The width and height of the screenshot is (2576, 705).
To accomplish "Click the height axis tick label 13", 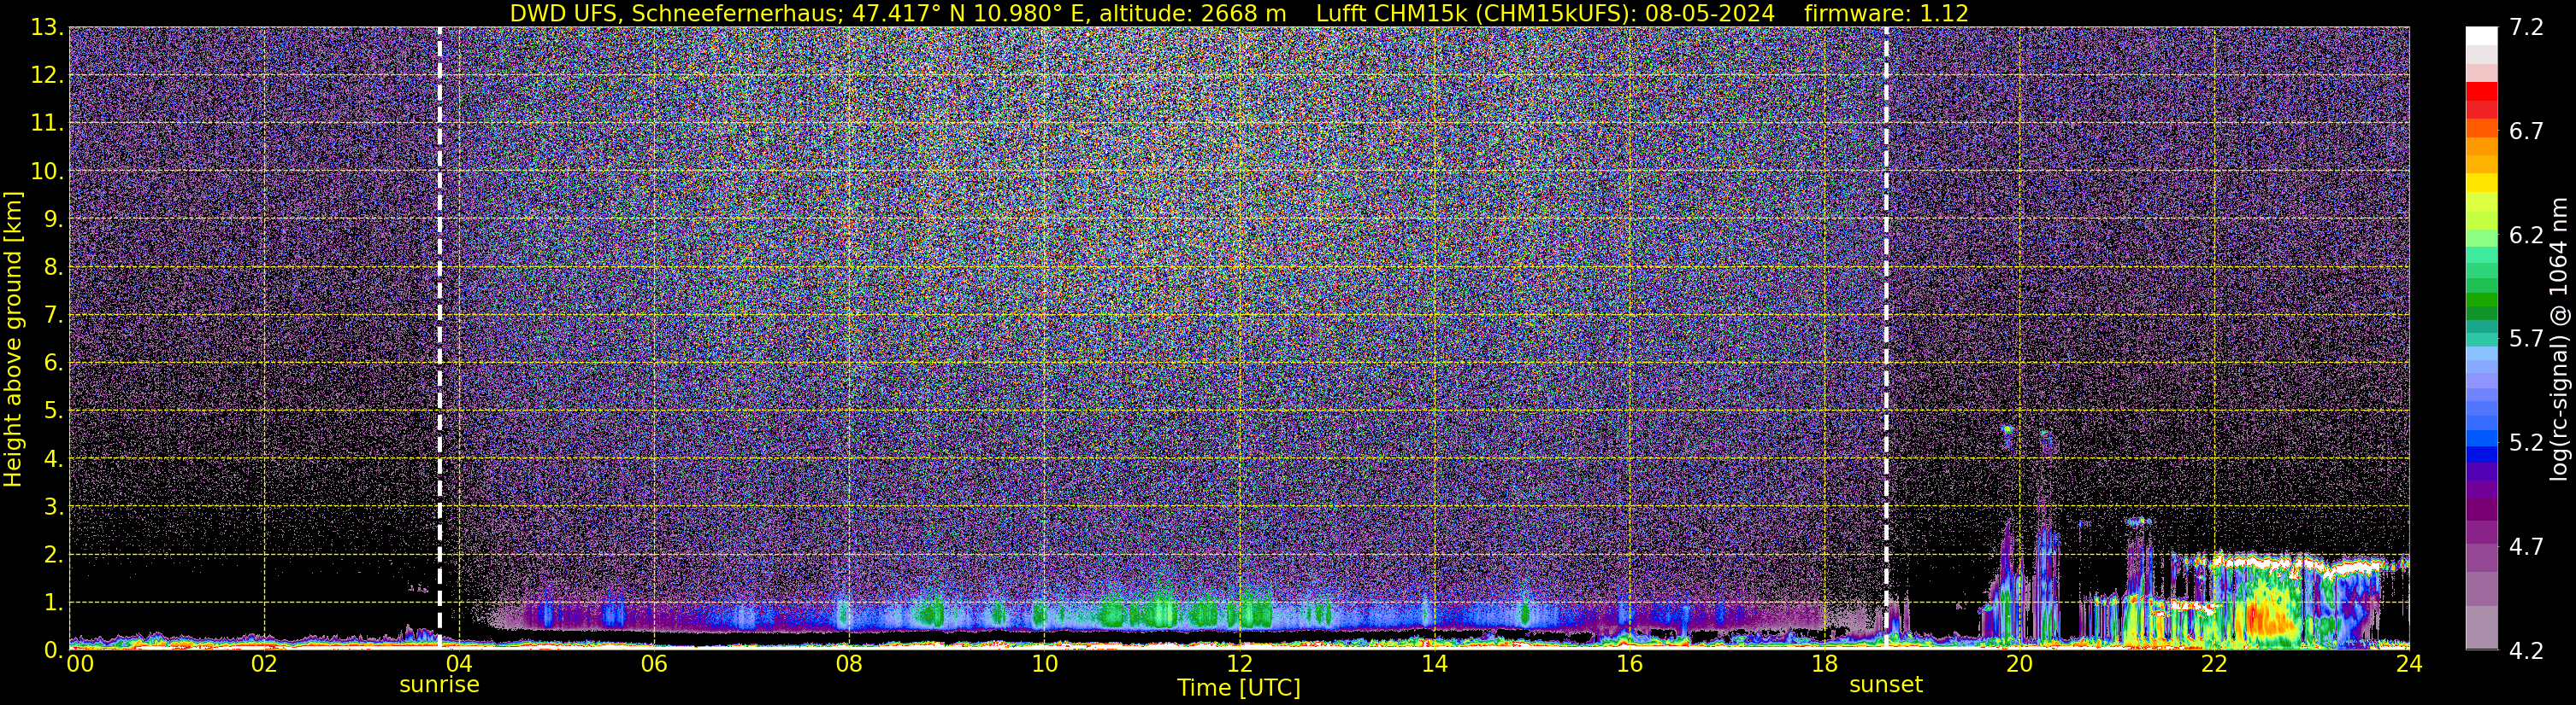I will (46, 27).
